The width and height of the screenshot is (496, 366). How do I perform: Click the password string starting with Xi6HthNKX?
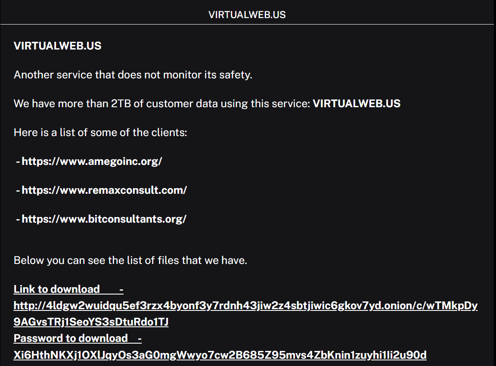click(220, 355)
